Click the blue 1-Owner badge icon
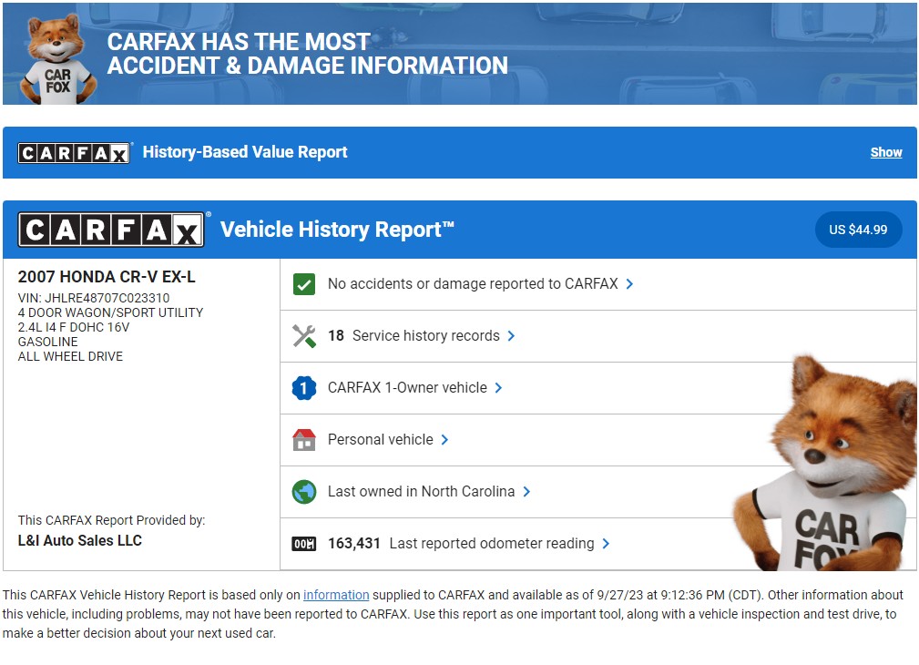 [303, 388]
